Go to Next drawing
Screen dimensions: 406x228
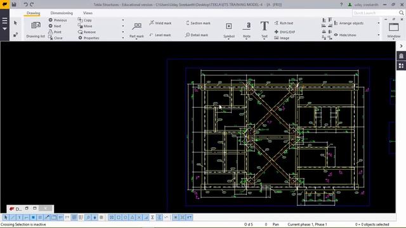click(x=55, y=26)
